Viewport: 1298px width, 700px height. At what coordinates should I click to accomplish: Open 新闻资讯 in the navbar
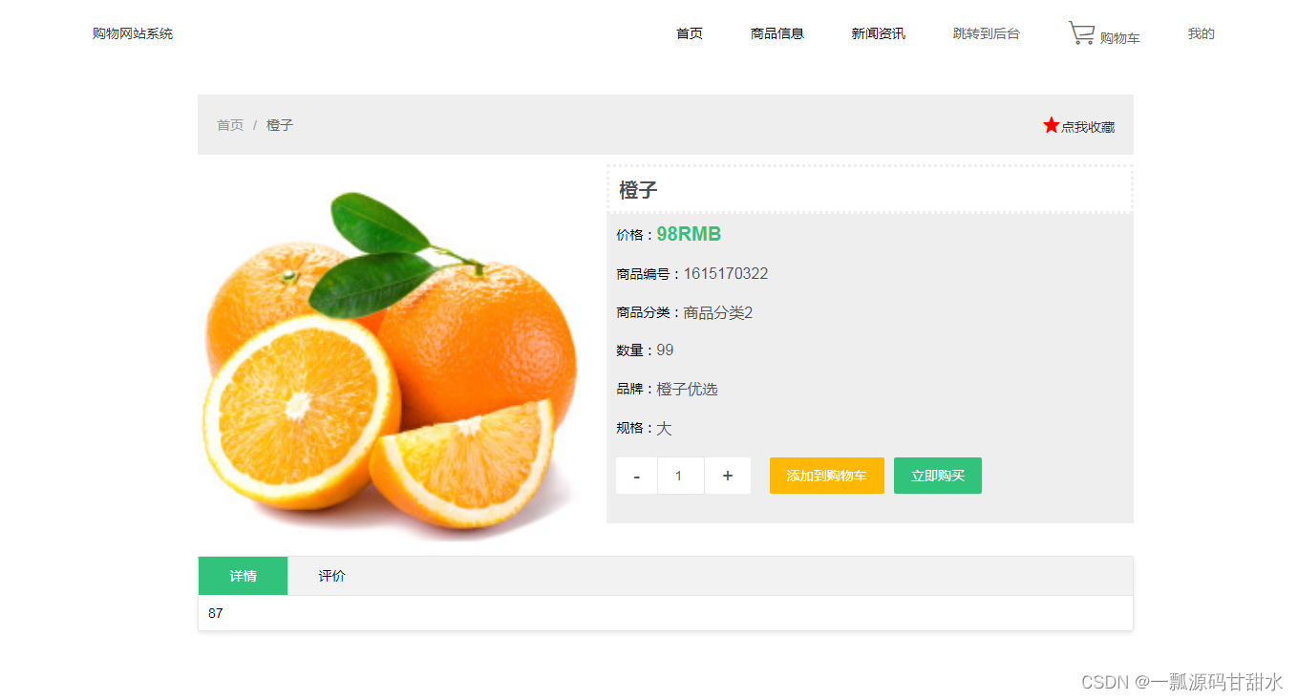879,33
